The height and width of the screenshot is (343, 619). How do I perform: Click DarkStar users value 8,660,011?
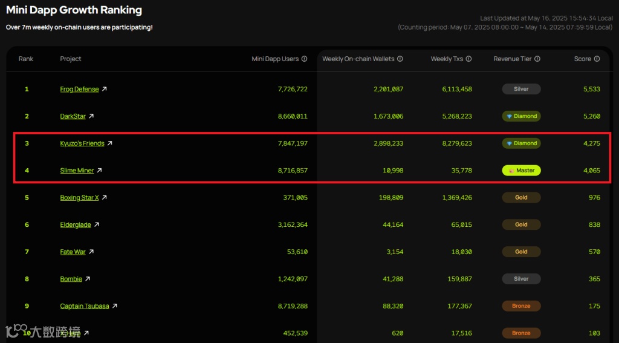pyautogui.click(x=293, y=116)
